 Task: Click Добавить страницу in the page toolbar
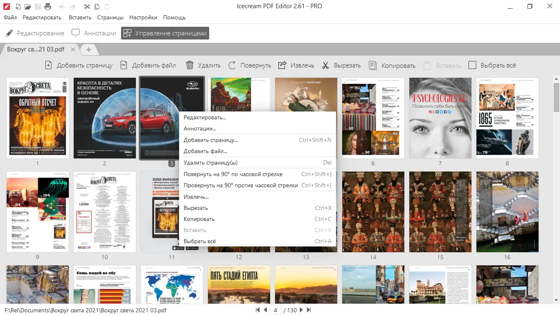[78, 65]
